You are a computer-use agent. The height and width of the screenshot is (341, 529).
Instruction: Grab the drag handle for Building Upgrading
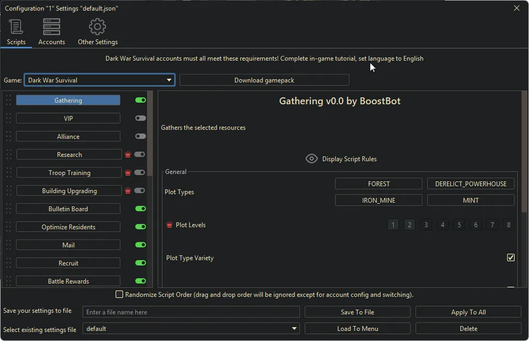coord(8,191)
